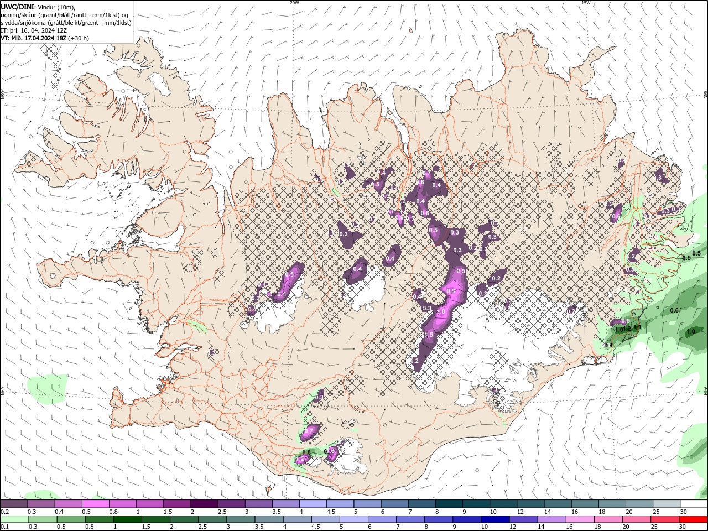This screenshot has height=531, width=708.
Task: Click the 8 blue swatch, lower legend row
Action: [438, 519]
